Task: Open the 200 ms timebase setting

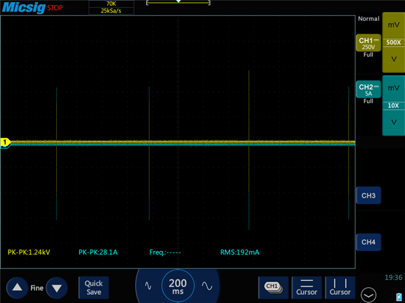Action: click(178, 286)
